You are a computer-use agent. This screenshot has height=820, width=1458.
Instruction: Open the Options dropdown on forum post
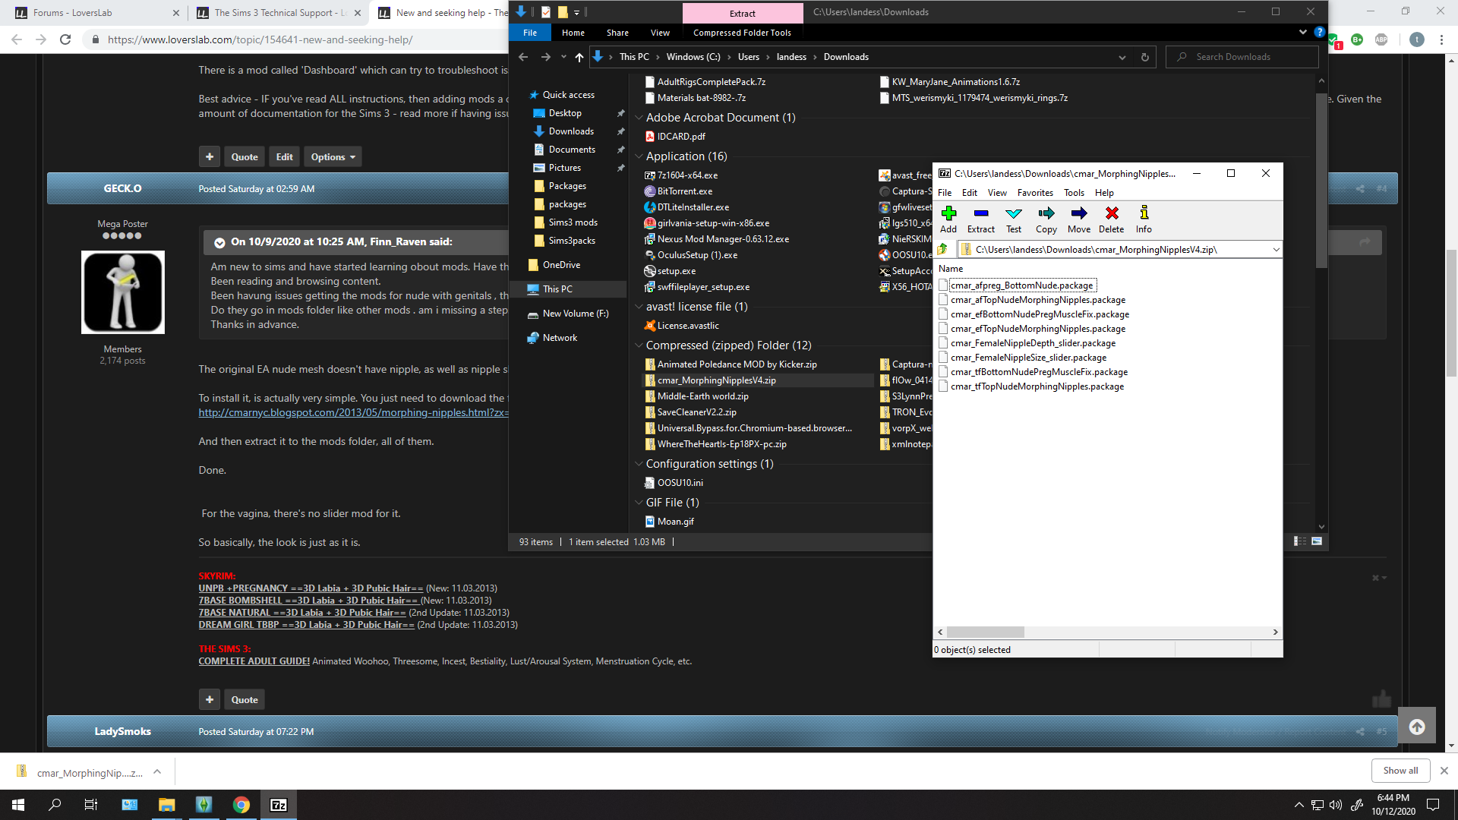[x=333, y=156]
